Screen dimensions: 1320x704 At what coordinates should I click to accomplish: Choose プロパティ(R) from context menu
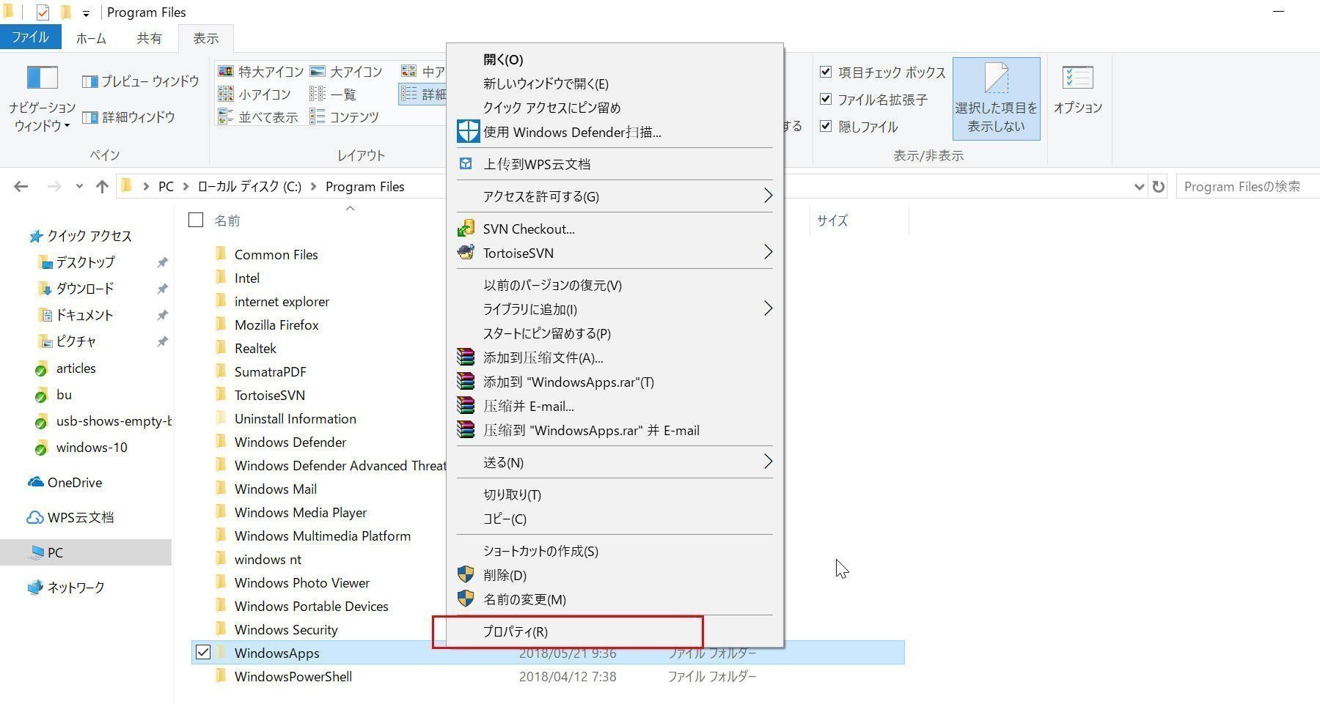tap(615, 631)
